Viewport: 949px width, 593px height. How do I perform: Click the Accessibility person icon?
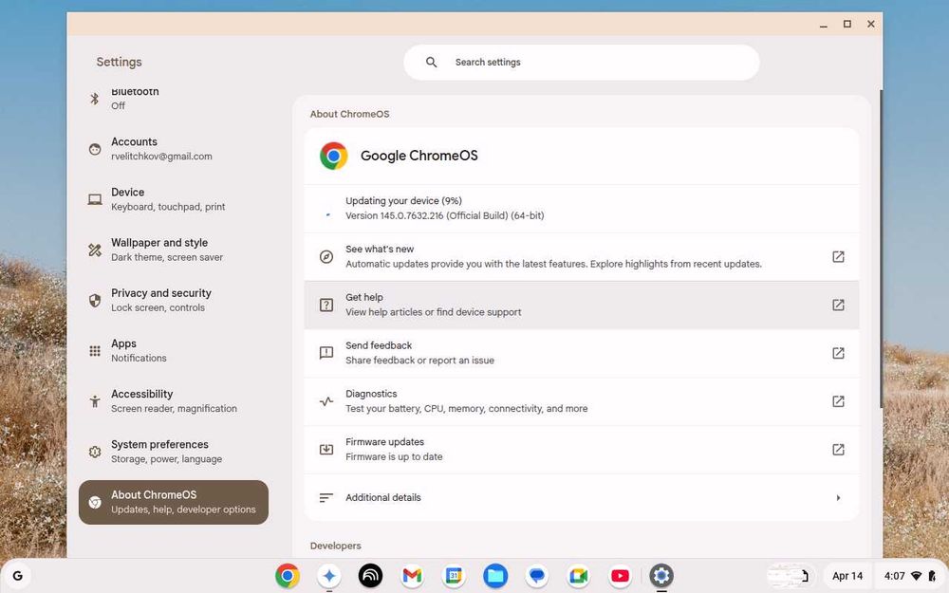tap(95, 401)
